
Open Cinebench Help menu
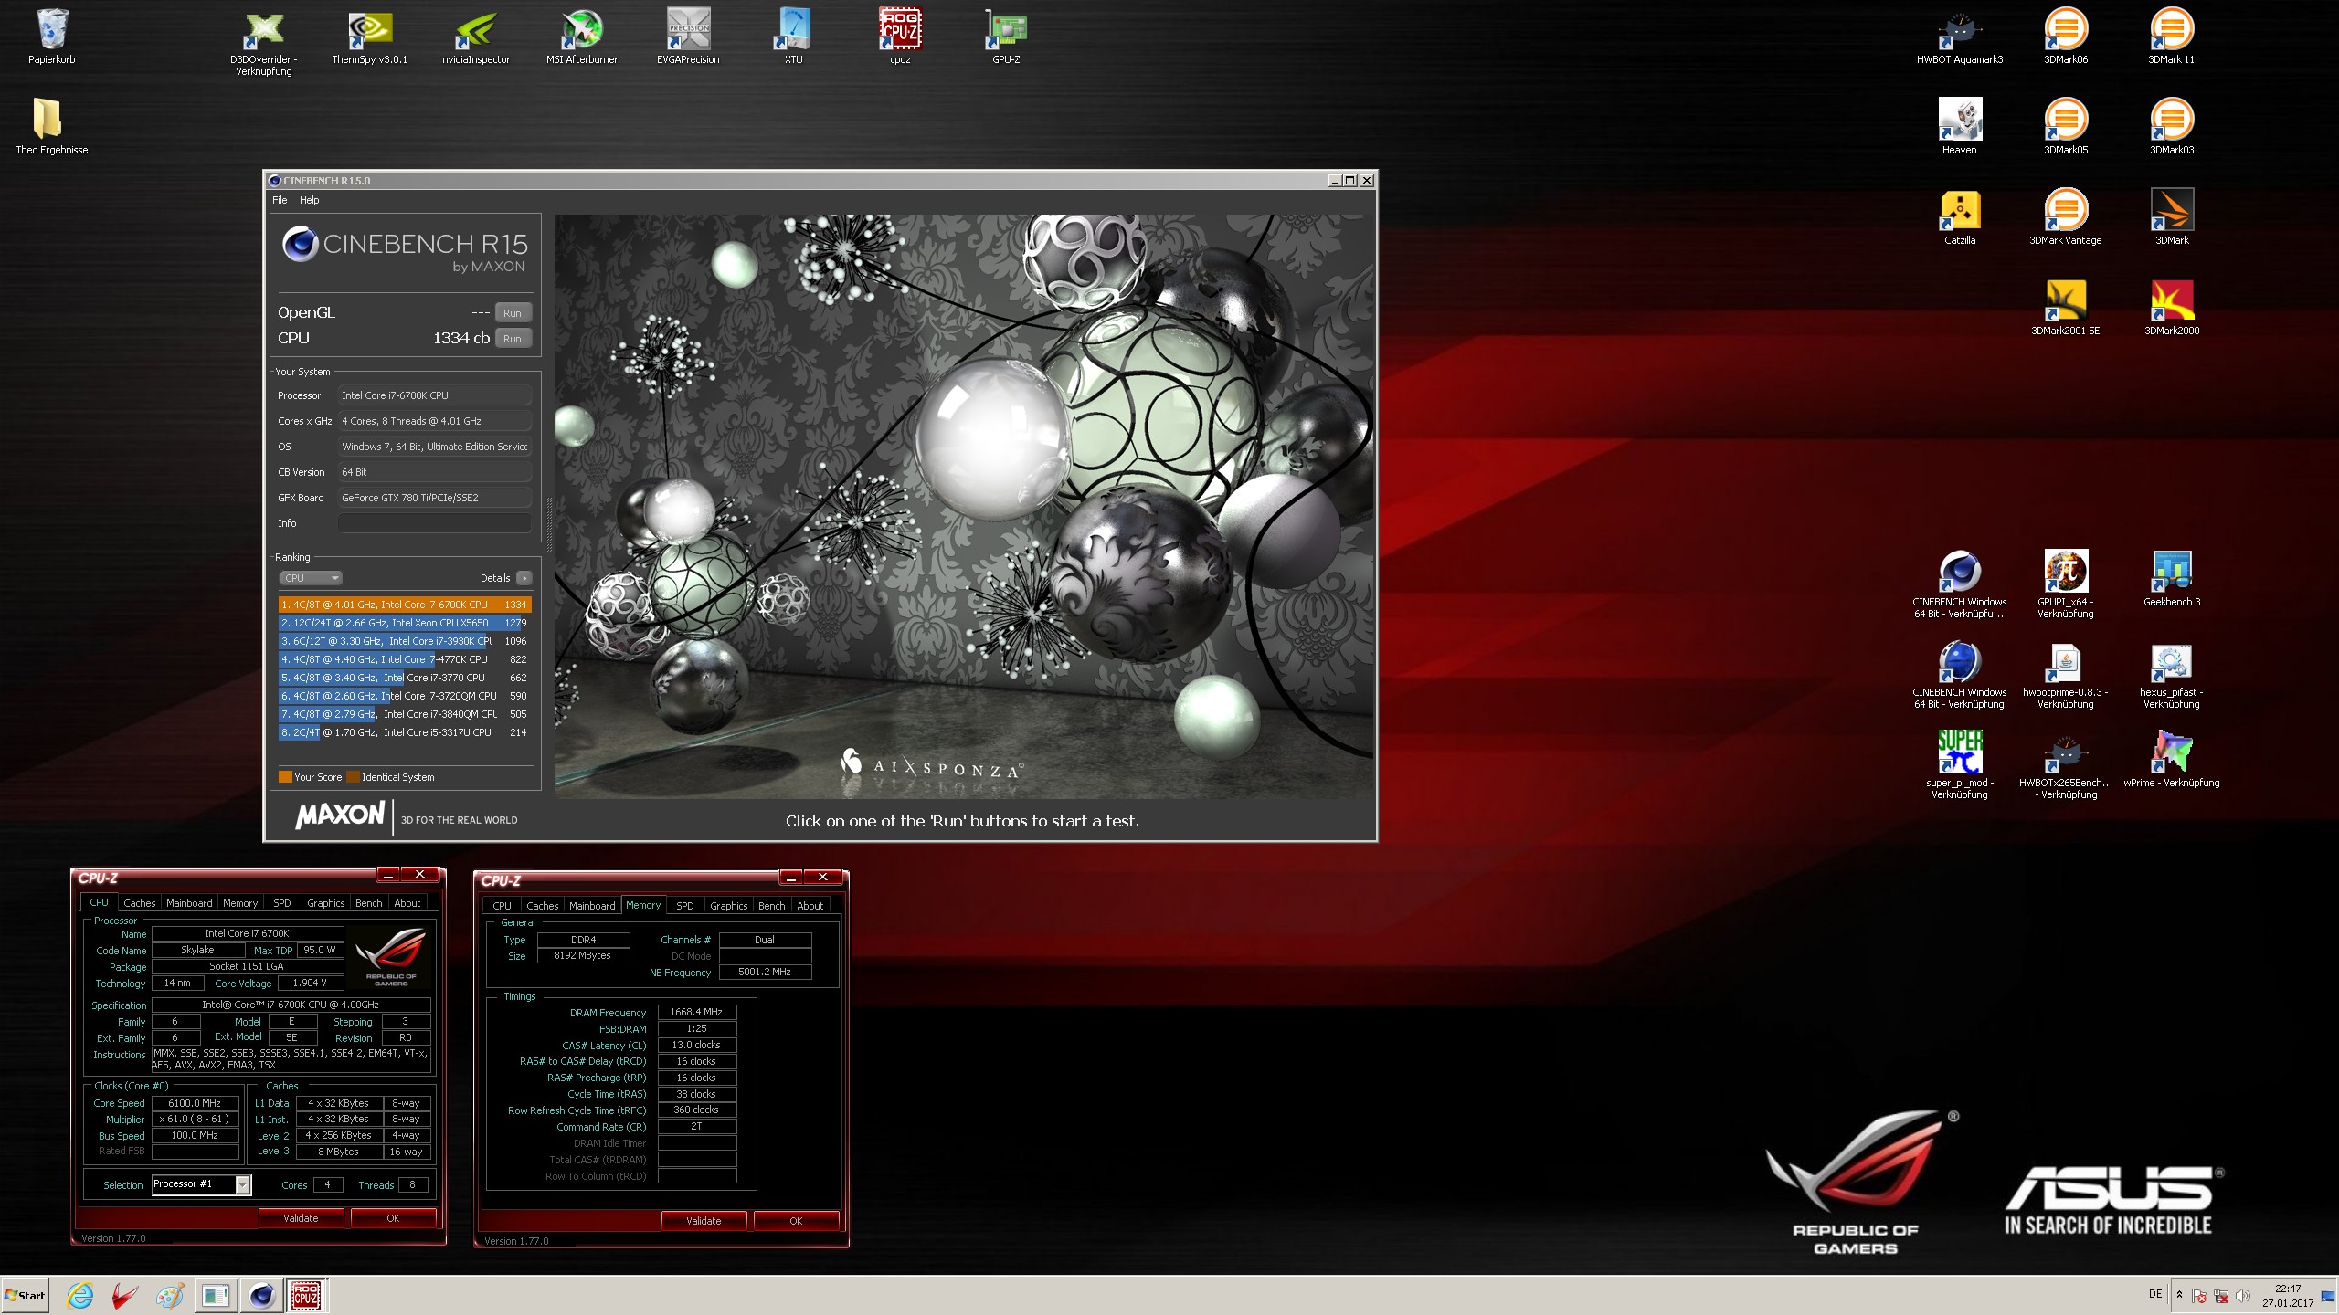click(x=310, y=200)
